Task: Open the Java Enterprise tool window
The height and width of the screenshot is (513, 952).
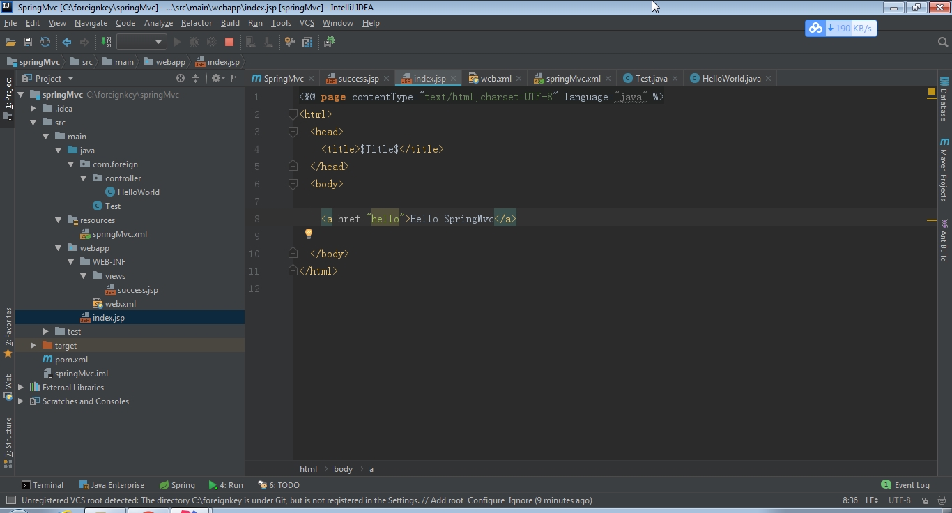Action: [112, 485]
